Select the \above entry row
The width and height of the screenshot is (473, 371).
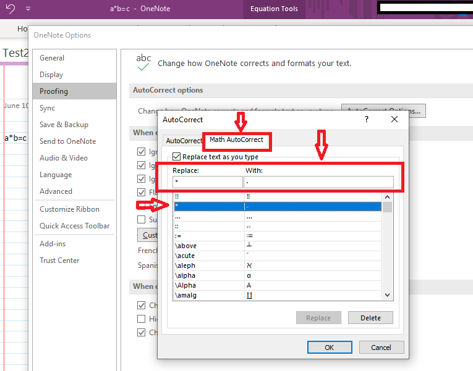[278, 246]
